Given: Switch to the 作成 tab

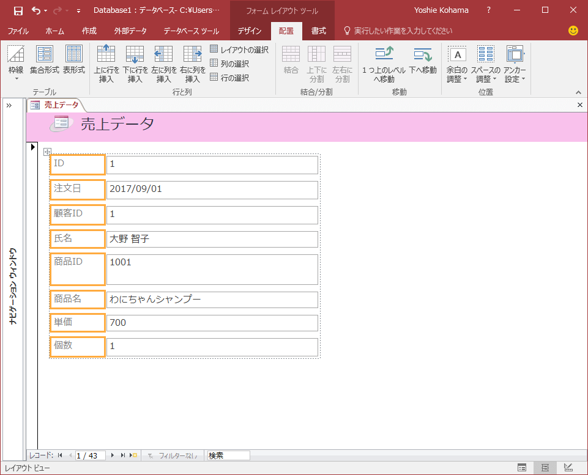Looking at the screenshot, I should click(x=89, y=31).
